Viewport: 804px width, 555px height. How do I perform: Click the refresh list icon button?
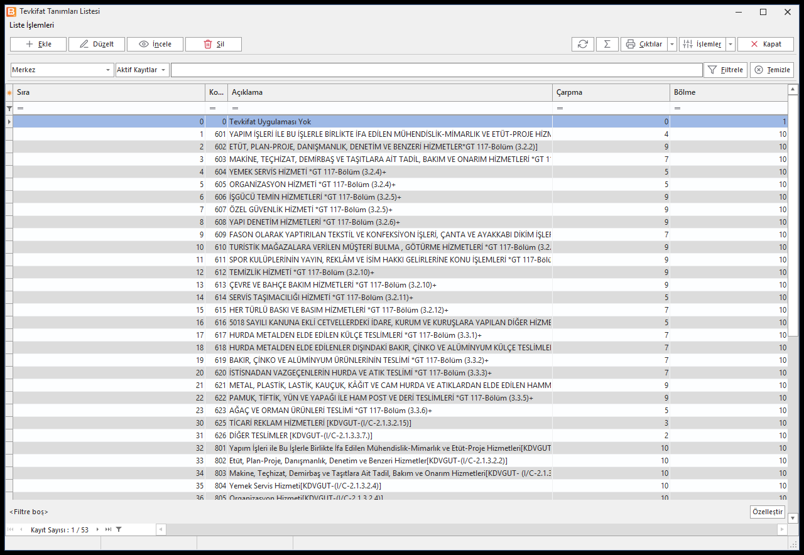582,44
